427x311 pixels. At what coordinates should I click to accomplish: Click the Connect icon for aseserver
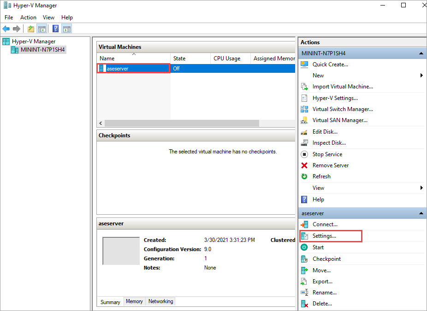pos(304,224)
